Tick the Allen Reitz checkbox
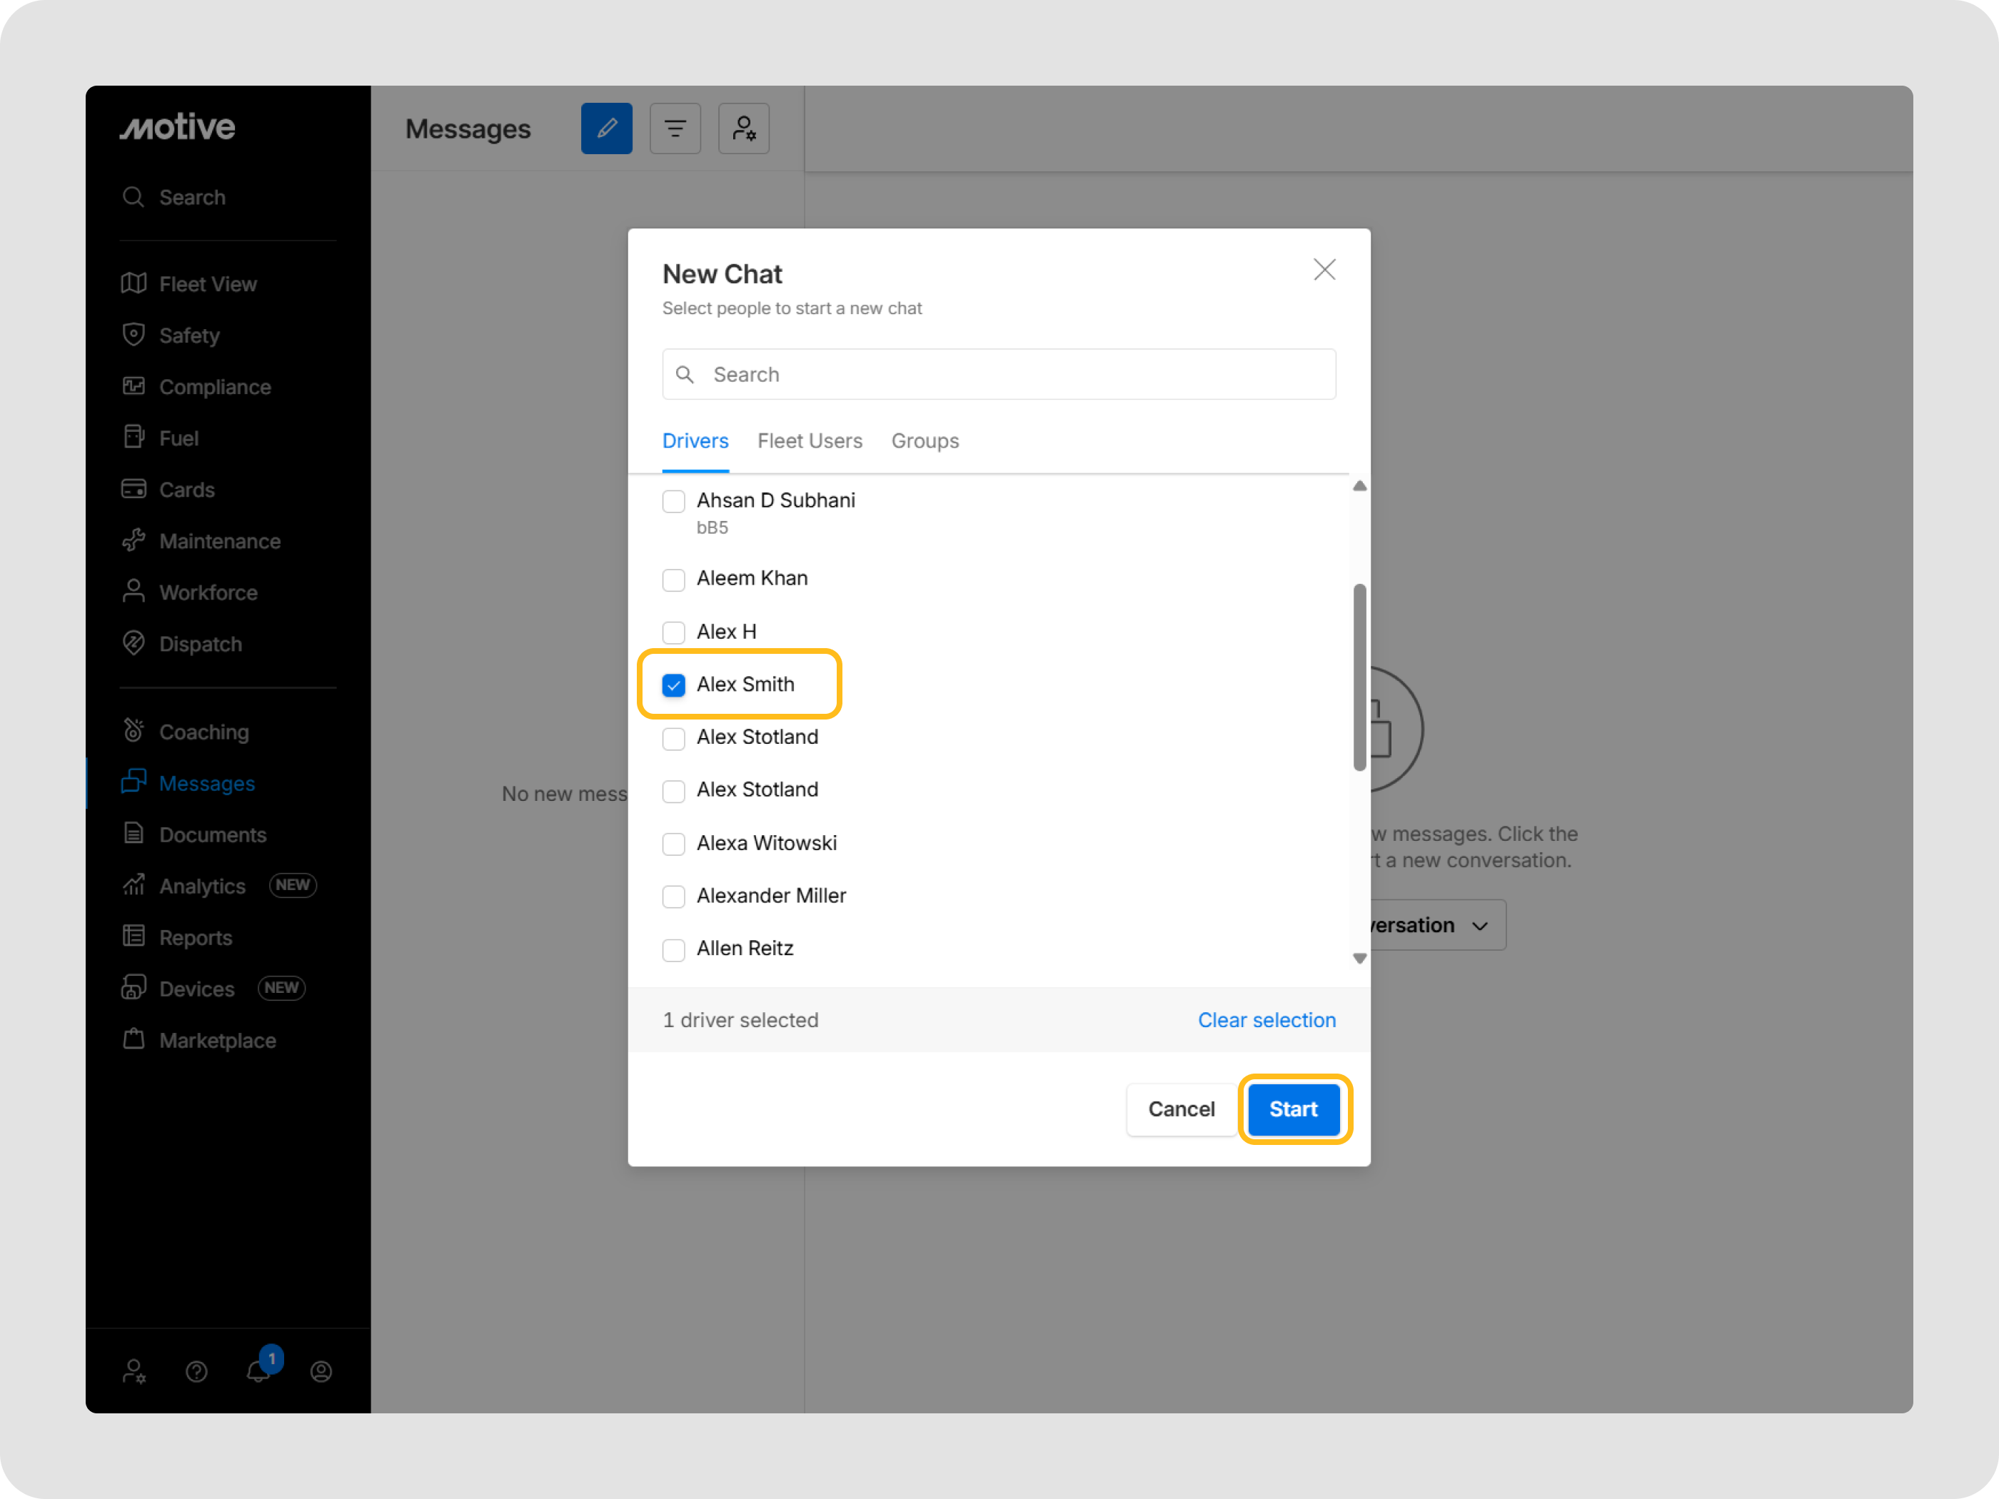The width and height of the screenshot is (1999, 1499). point(673,949)
